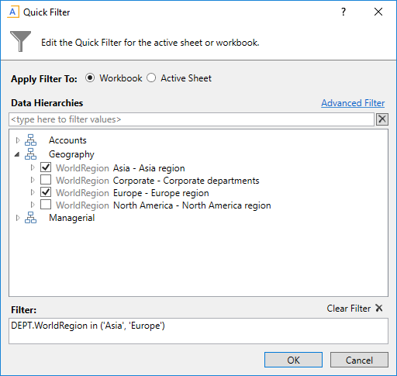Click the funnel filter icon
This screenshot has width=397, height=376.
[20, 41]
